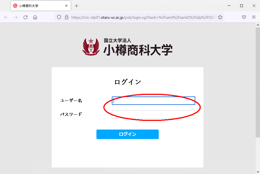Show site security padlock info
260x174 pixels.
67,17
